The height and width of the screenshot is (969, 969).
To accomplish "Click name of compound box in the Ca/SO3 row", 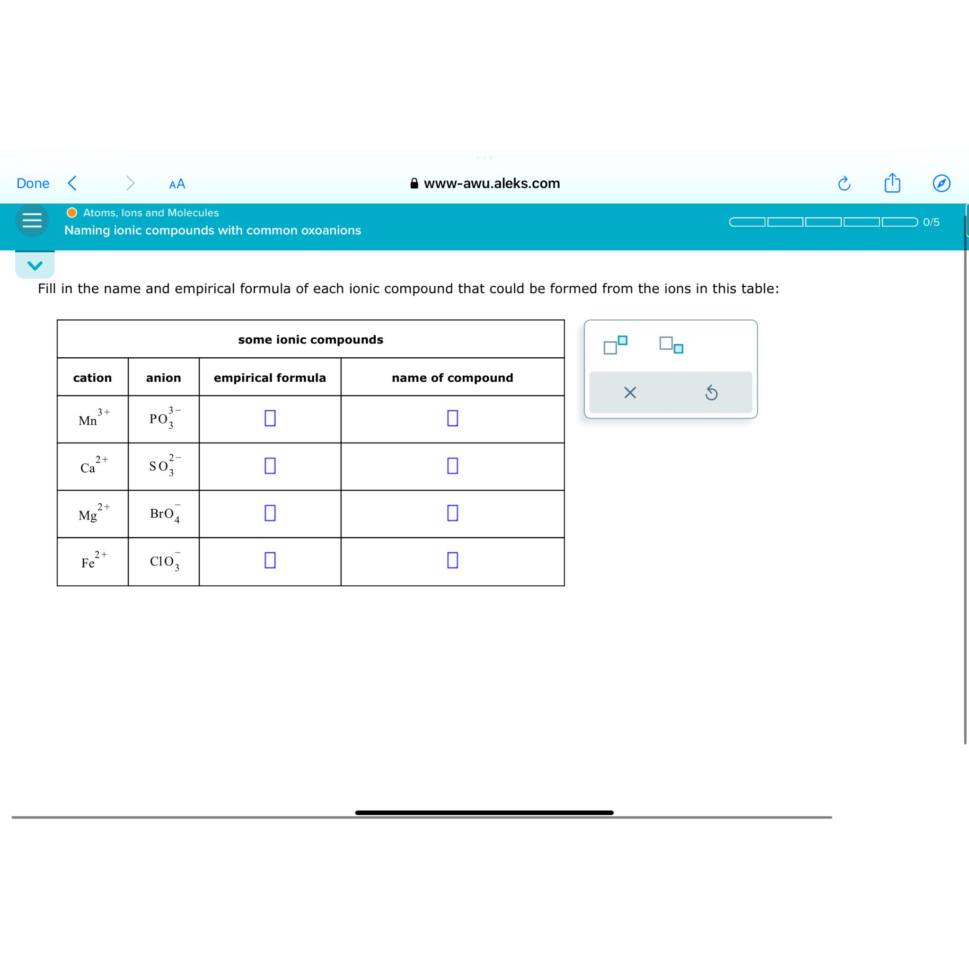I will point(452,466).
